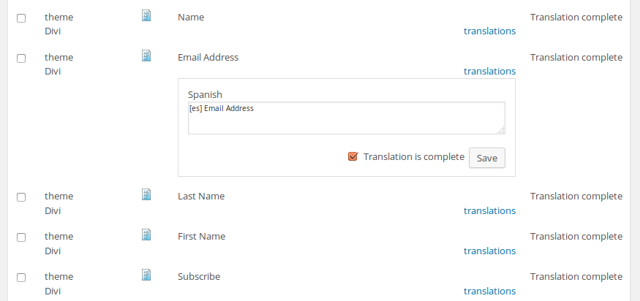Click the document icon beside First Name

[x=146, y=235]
